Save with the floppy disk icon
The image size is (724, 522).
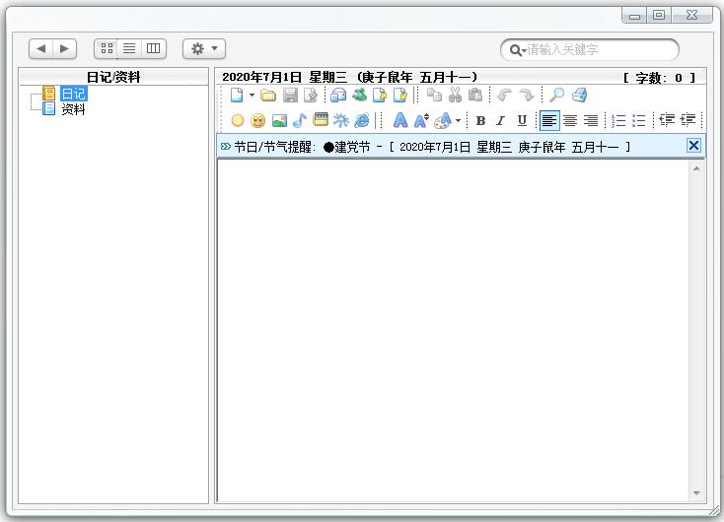tap(290, 96)
